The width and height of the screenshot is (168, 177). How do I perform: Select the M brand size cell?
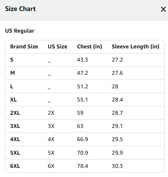(x=12, y=73)
